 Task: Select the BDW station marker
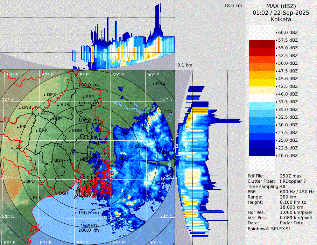tap(70, 131)
